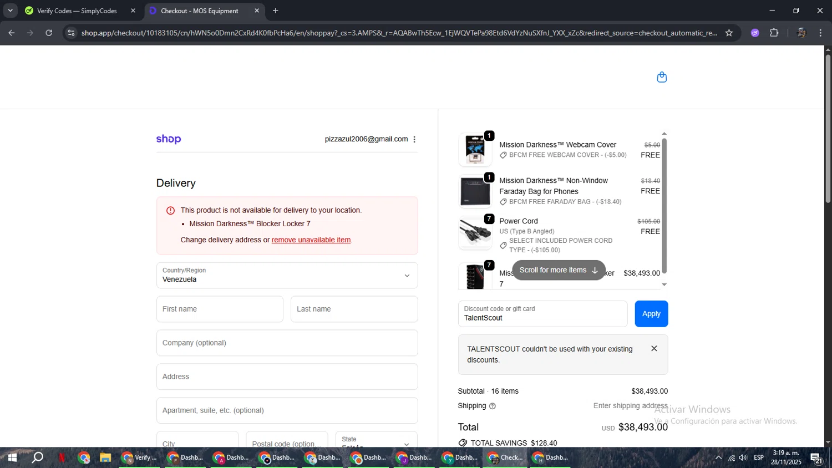
Task: Click the Faraday Bag product thumbnail
Action: [x=475, y=191]
